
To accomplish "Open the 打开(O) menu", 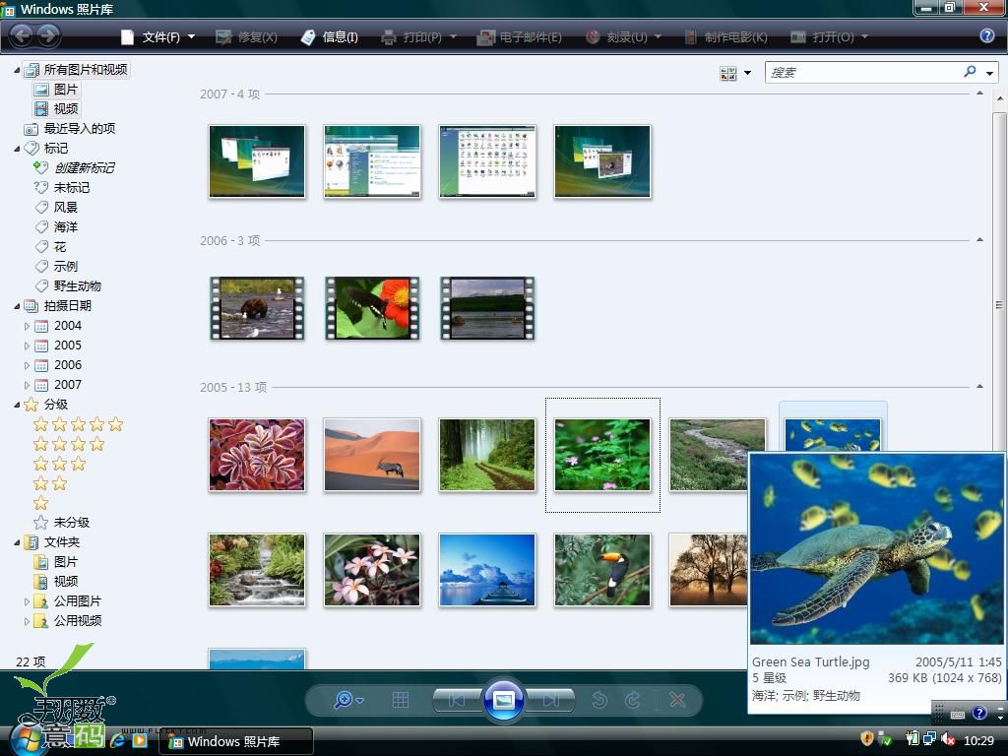I will pos(829,36).
